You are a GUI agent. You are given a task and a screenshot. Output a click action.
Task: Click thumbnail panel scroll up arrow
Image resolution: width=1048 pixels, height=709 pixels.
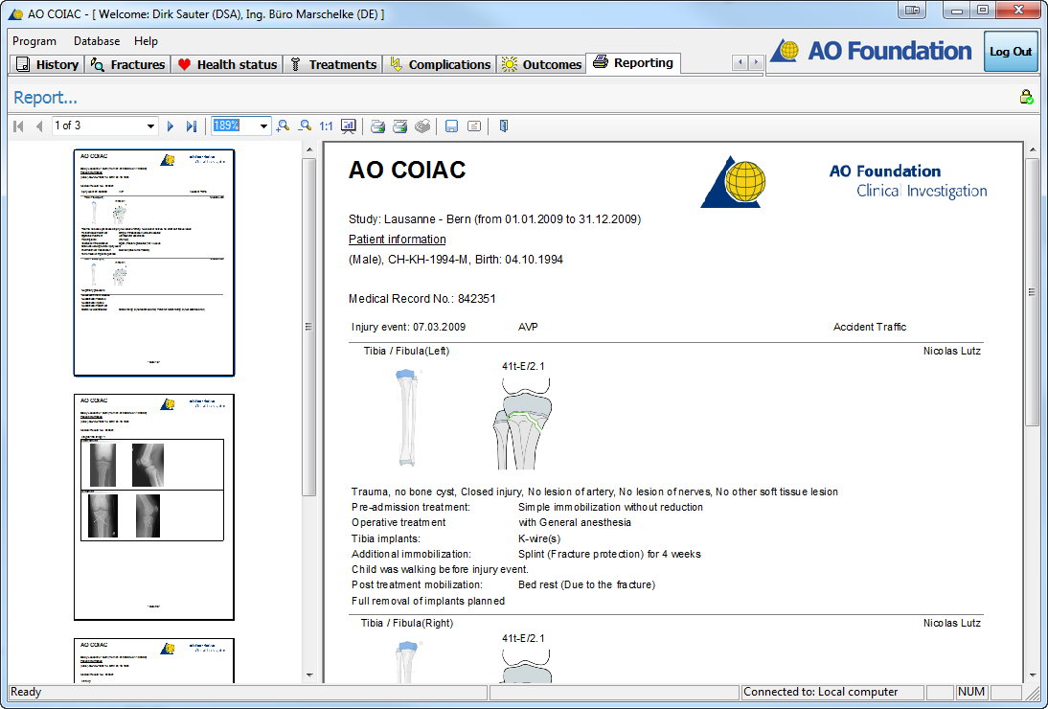[309, 149]
